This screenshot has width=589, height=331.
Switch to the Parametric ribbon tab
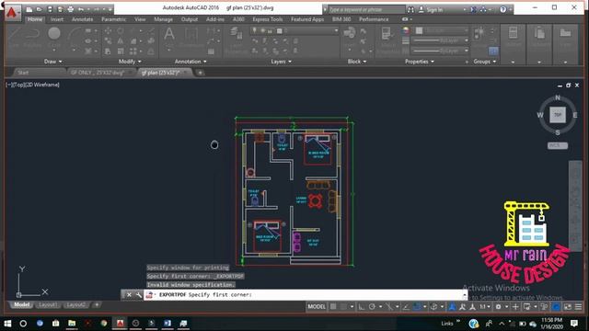114,19
